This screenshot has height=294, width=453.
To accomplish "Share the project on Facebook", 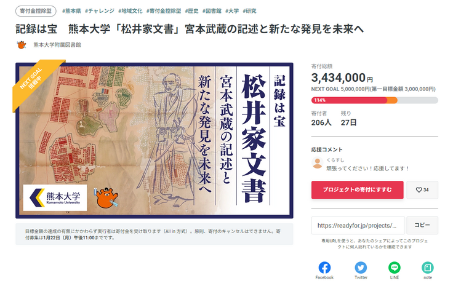I will pyautogui.click(x=324, y=268).
